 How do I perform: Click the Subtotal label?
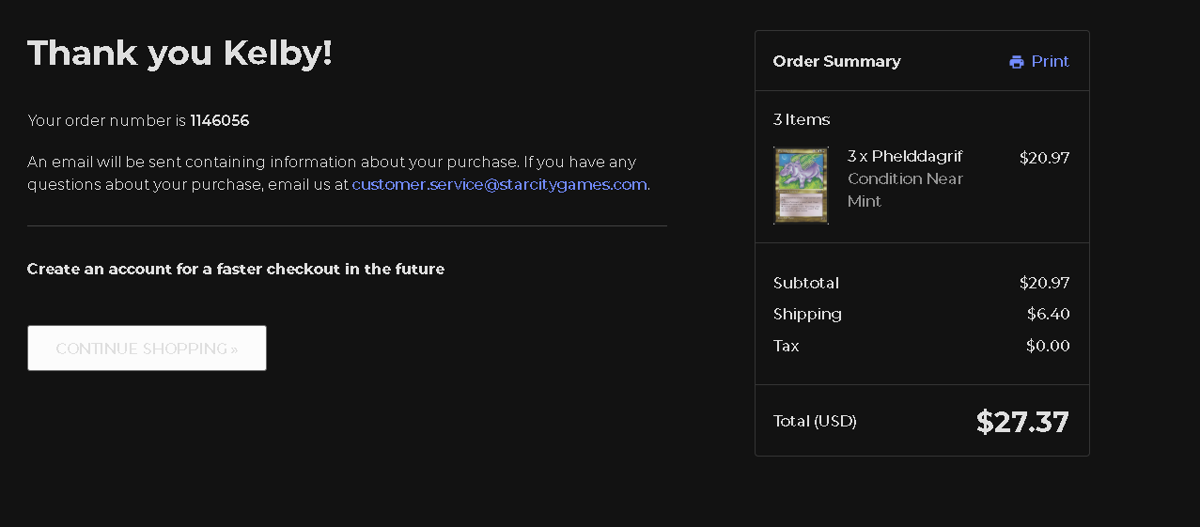tap(805, 283)
